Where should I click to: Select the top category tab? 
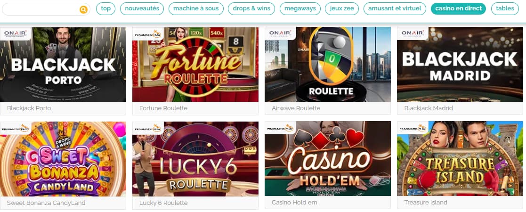(105, 9)
